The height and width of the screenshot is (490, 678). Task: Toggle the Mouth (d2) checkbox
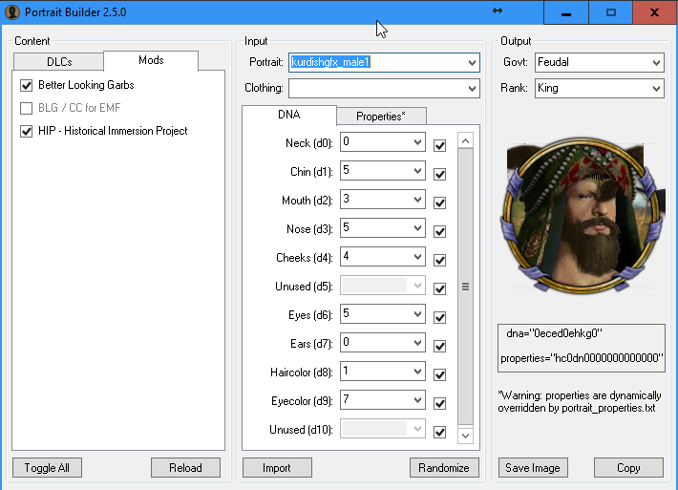click(440, 202)
